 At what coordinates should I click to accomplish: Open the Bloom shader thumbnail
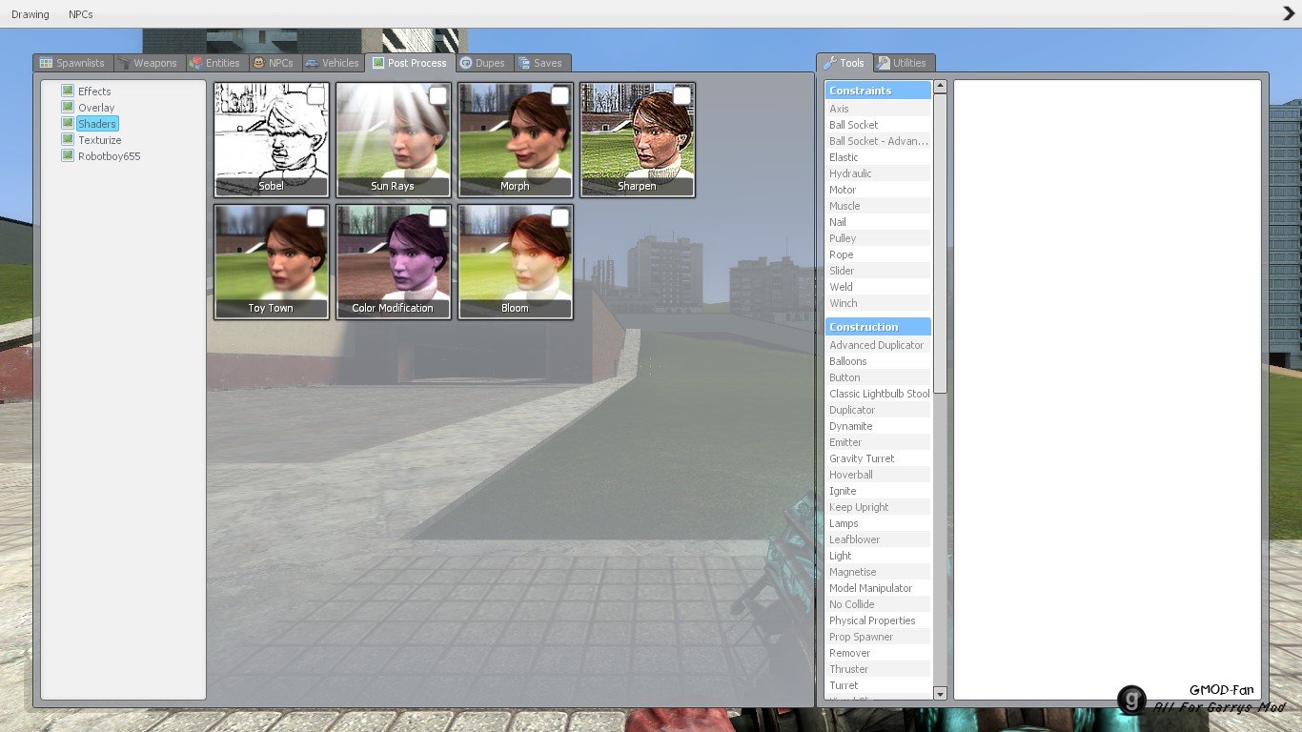pos(516,262)
